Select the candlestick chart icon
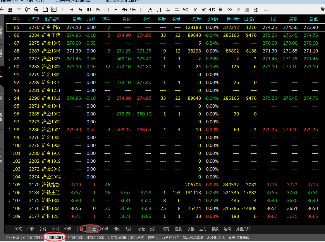 coord(28,10)
